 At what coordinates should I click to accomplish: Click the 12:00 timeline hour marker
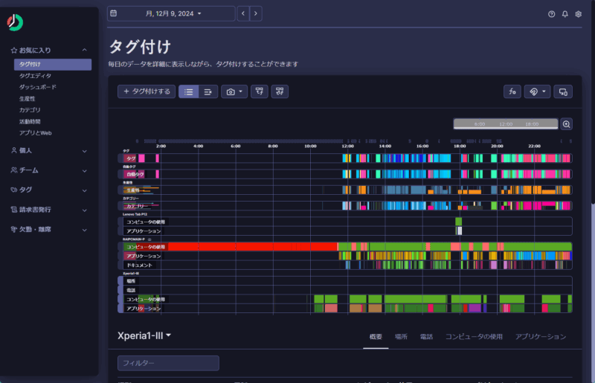click(x=347, y=147)
